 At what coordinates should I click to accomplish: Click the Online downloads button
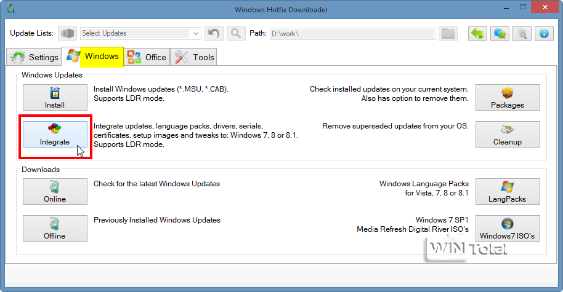(55, 192)
